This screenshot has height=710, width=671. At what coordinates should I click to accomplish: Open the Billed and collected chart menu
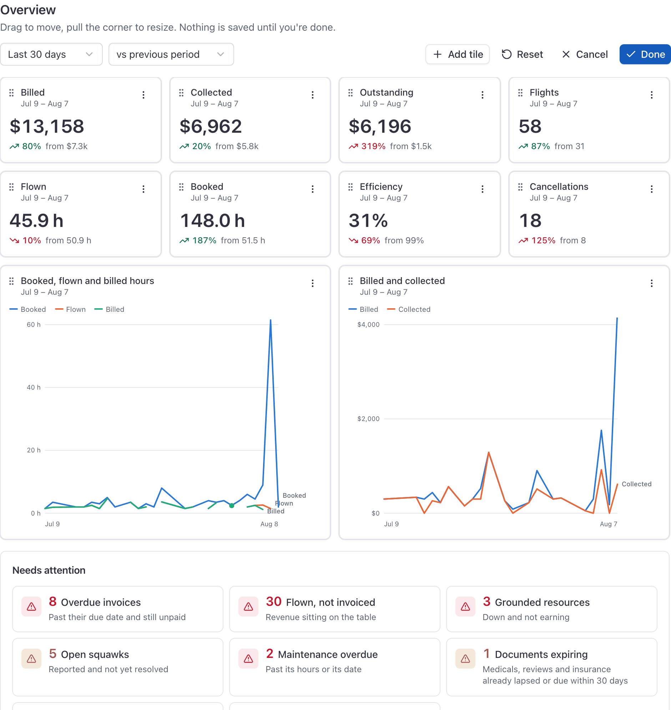point(652,284)
